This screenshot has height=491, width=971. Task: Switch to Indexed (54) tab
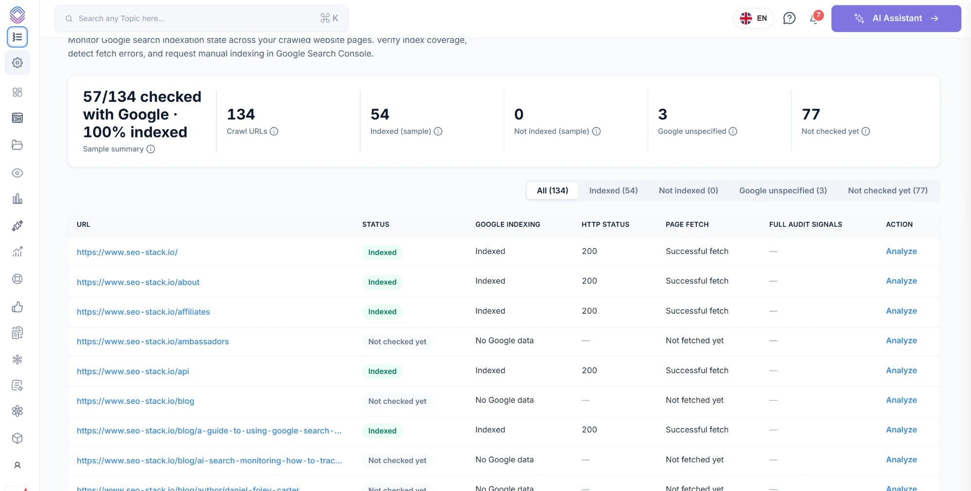coord(613,190)
